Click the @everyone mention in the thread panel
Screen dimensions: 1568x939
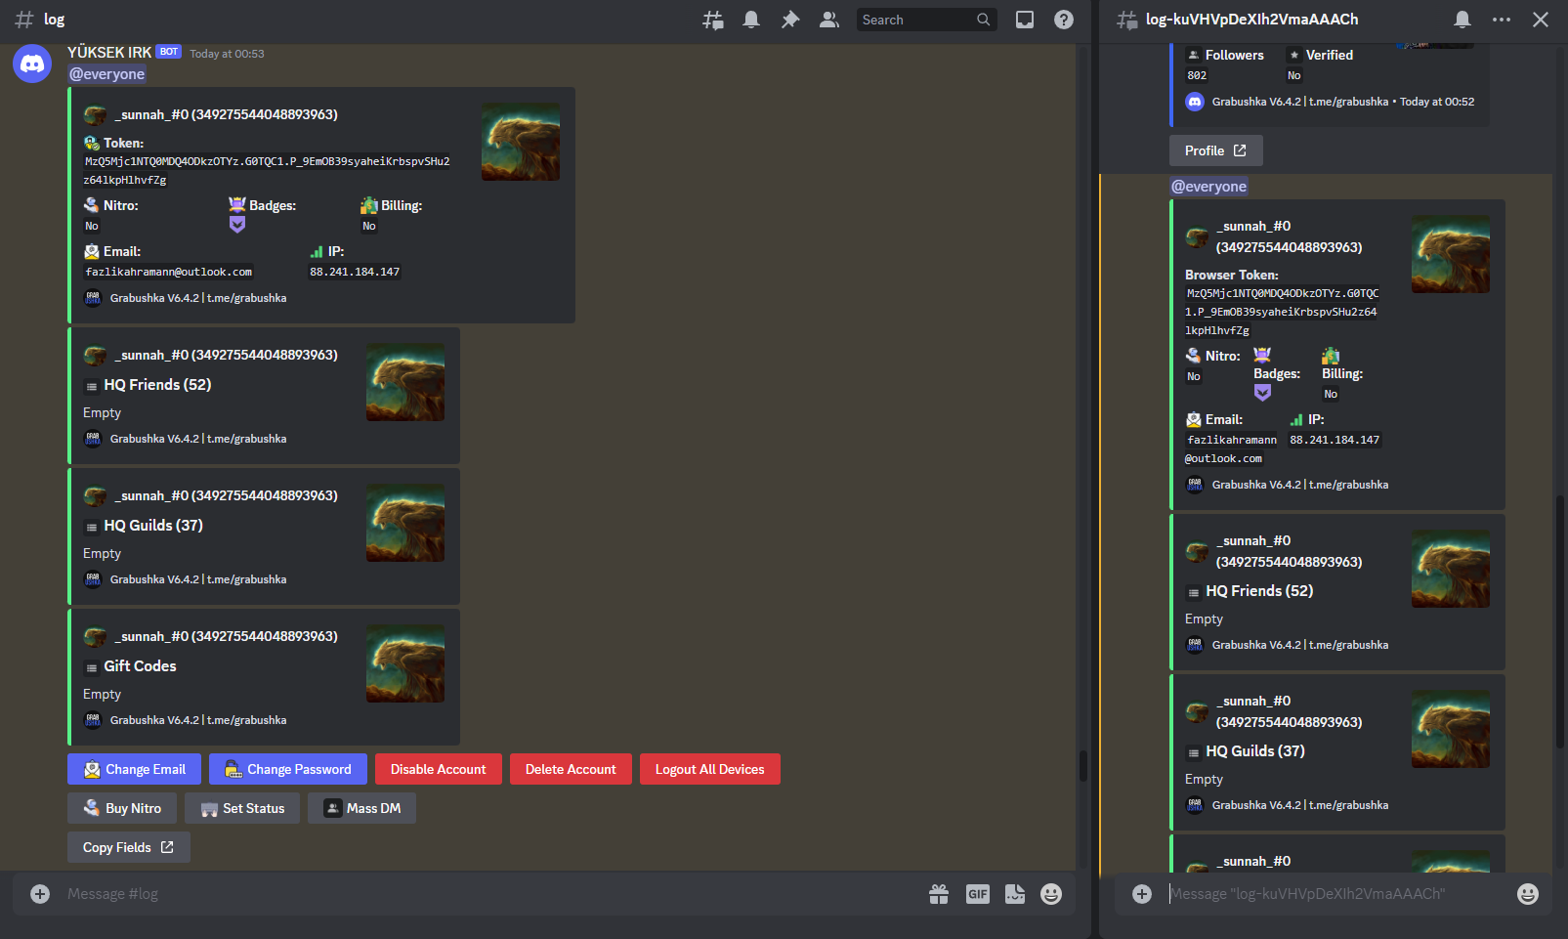click(1209, 187)
